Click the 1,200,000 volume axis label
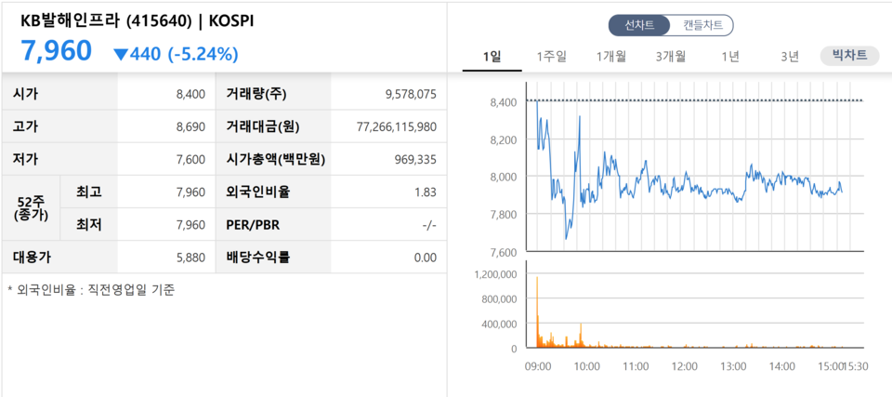The height and width of the screenshot is (397, 892). [x=495, y=274]
